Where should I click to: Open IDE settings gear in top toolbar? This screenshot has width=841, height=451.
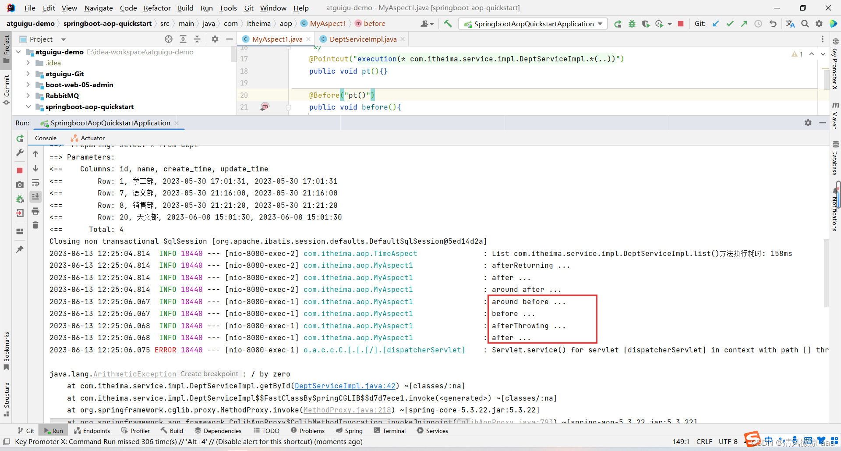(x=819, y=24)
